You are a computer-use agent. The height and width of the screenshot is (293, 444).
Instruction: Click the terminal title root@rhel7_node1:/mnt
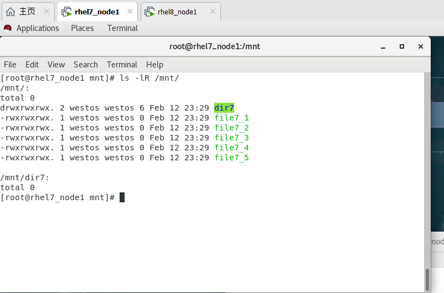click(215, 46)
